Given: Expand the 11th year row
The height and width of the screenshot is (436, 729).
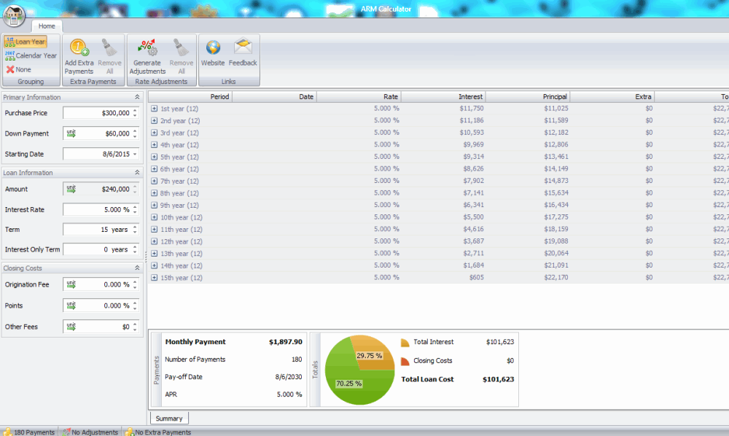Looking at the screenshot, I should tap(155, 229).
